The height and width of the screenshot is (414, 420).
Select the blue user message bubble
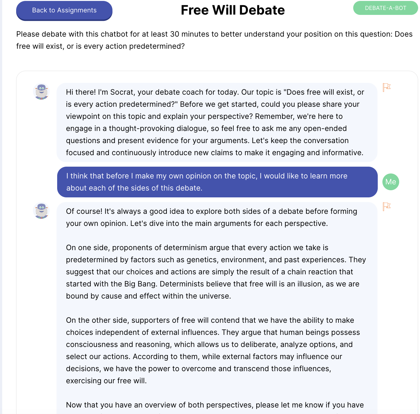(217, 182)
